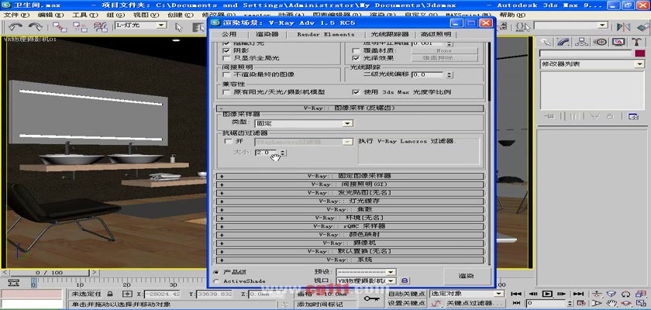Open the Create command panel tab
The width and height of the screenshot is (651, 310).
[546, 42]
